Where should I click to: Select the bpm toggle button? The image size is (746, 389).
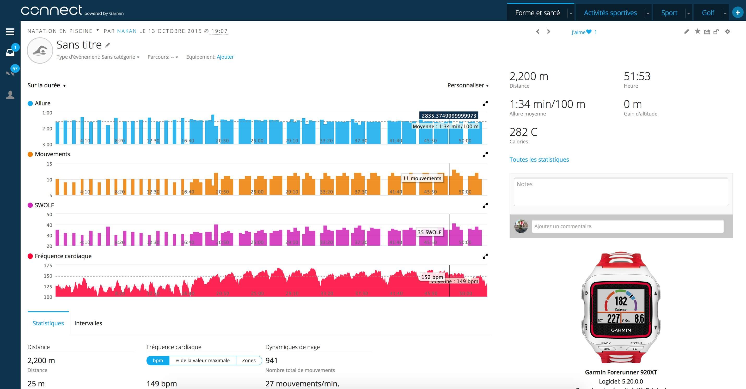point(157,360)
